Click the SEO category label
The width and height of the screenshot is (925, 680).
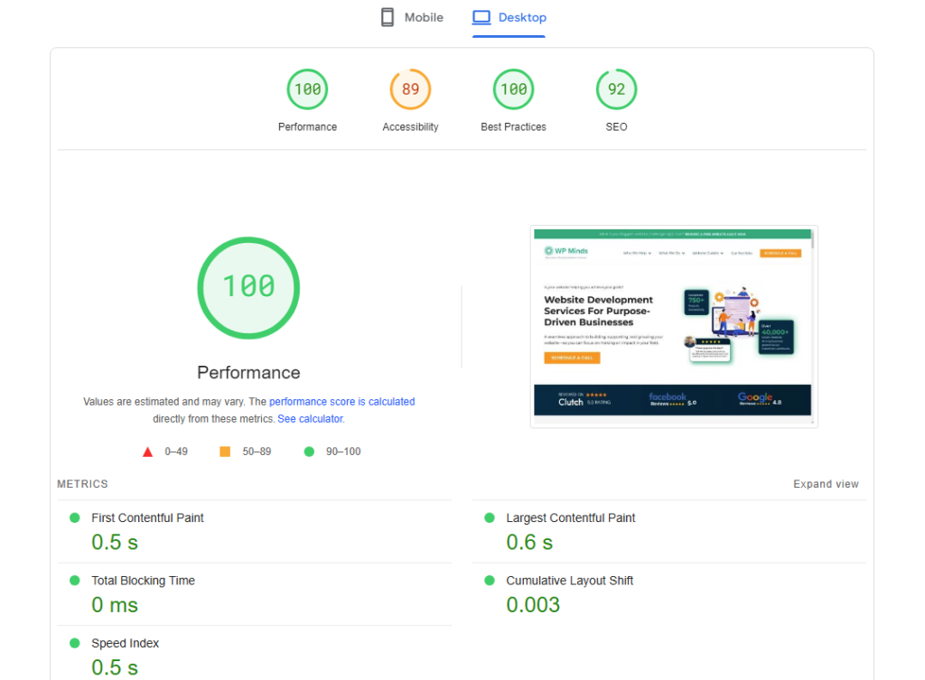[616, 126]
